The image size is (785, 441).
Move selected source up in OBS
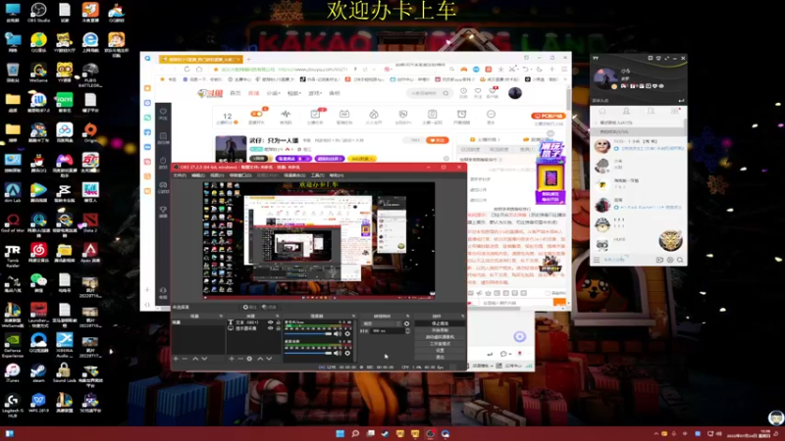click(x=260, y=359)
